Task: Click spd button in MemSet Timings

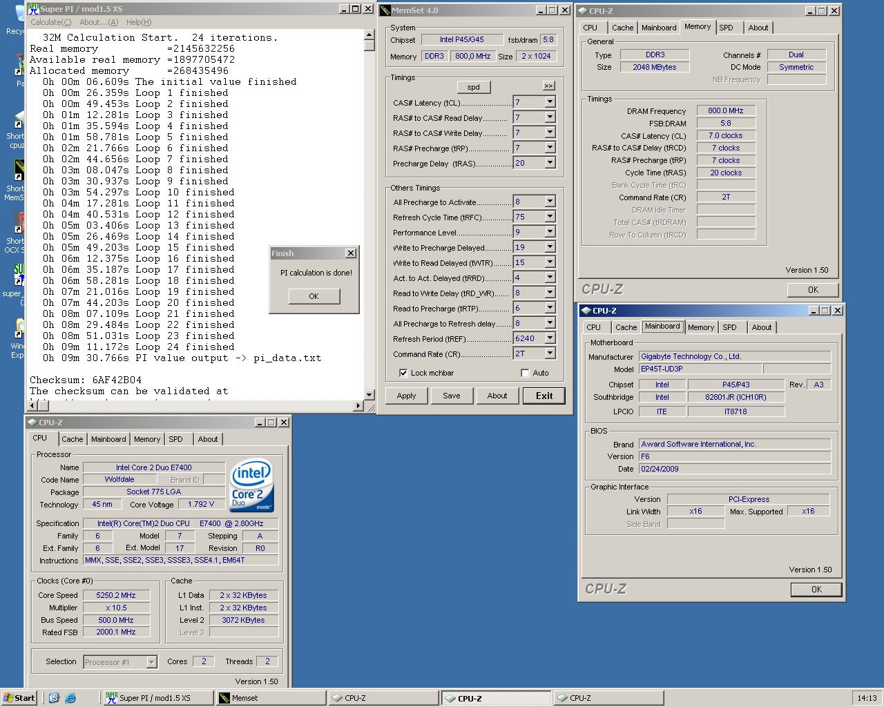Action: click(x=473, y=87)
